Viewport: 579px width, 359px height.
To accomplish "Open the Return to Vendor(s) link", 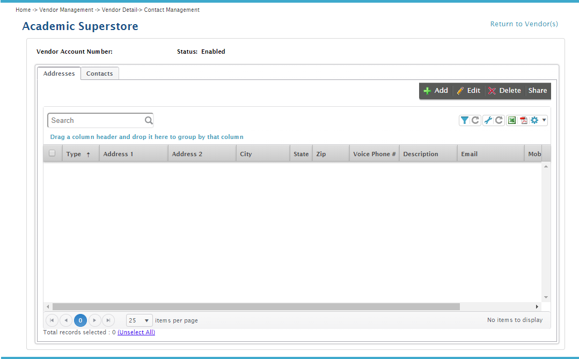I will pyautogui.click(x=524, y=24).
